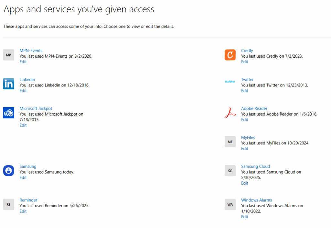Edit access for Adobe Reader
The width and height of the screenshot is (331, 228).
(245, 120)
